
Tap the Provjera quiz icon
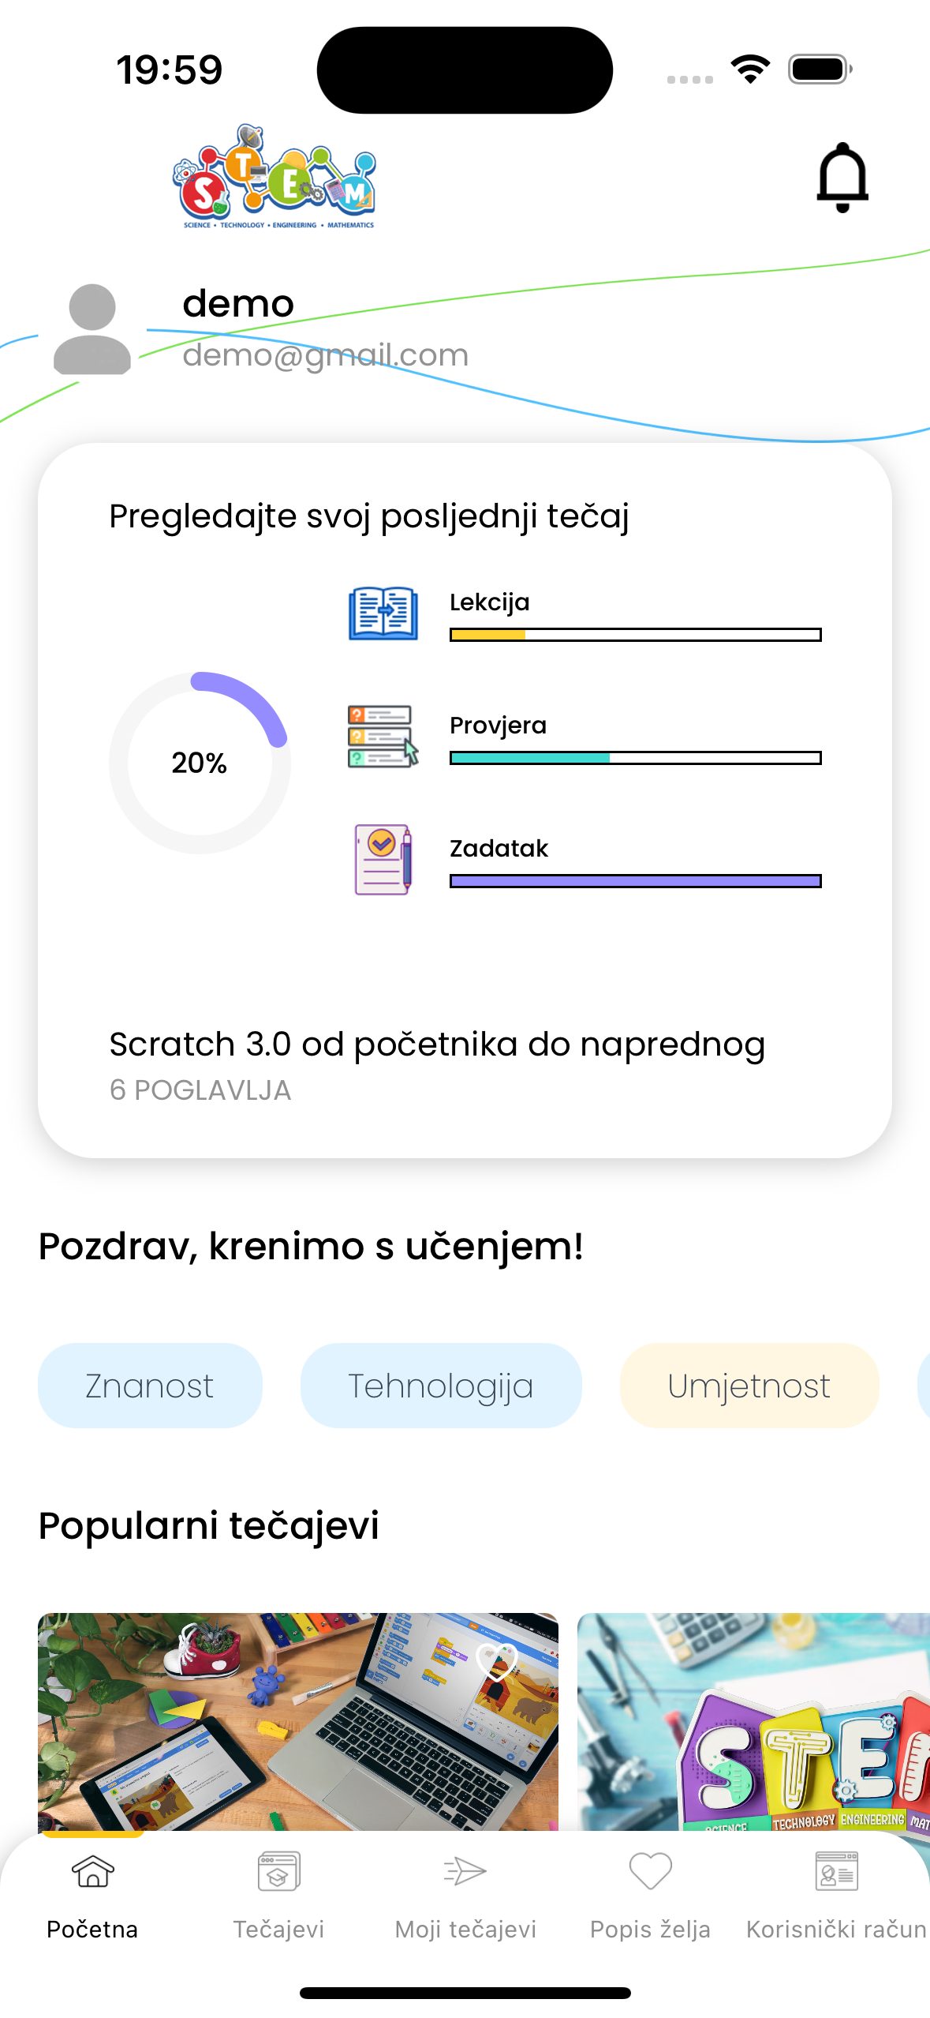click(x=383, y=736)
